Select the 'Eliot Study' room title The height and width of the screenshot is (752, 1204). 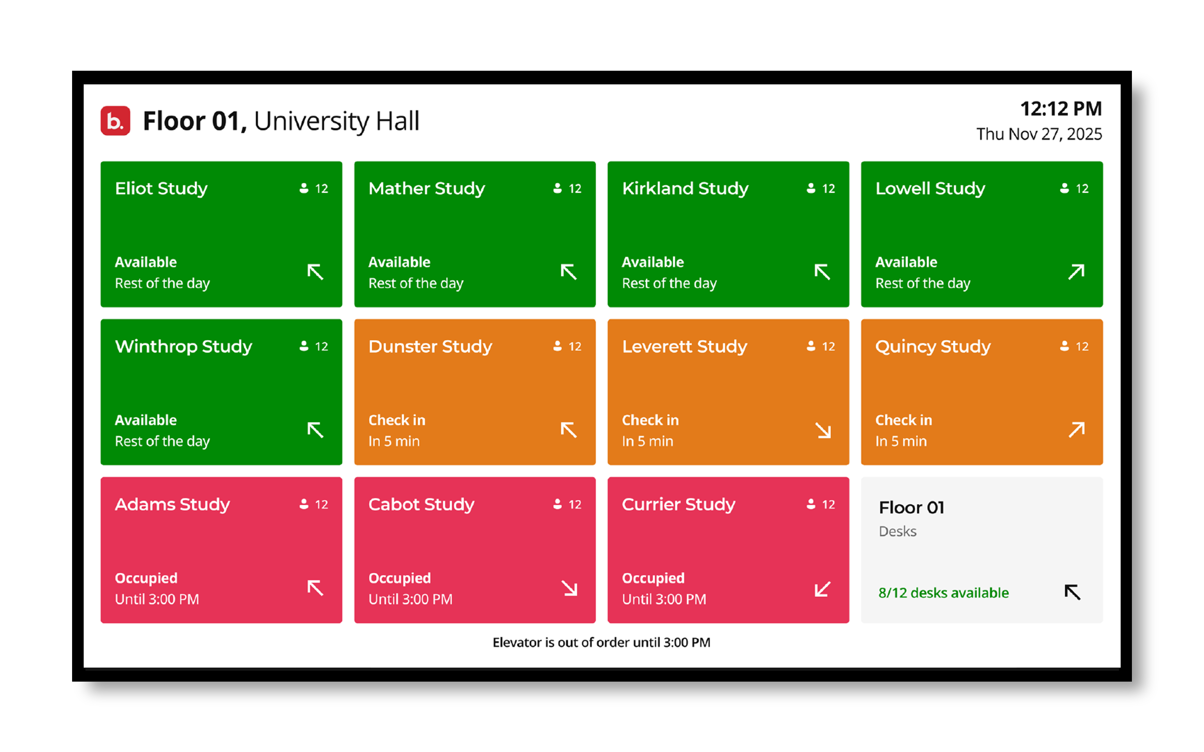pyautogui.click(x=161, y=189)
